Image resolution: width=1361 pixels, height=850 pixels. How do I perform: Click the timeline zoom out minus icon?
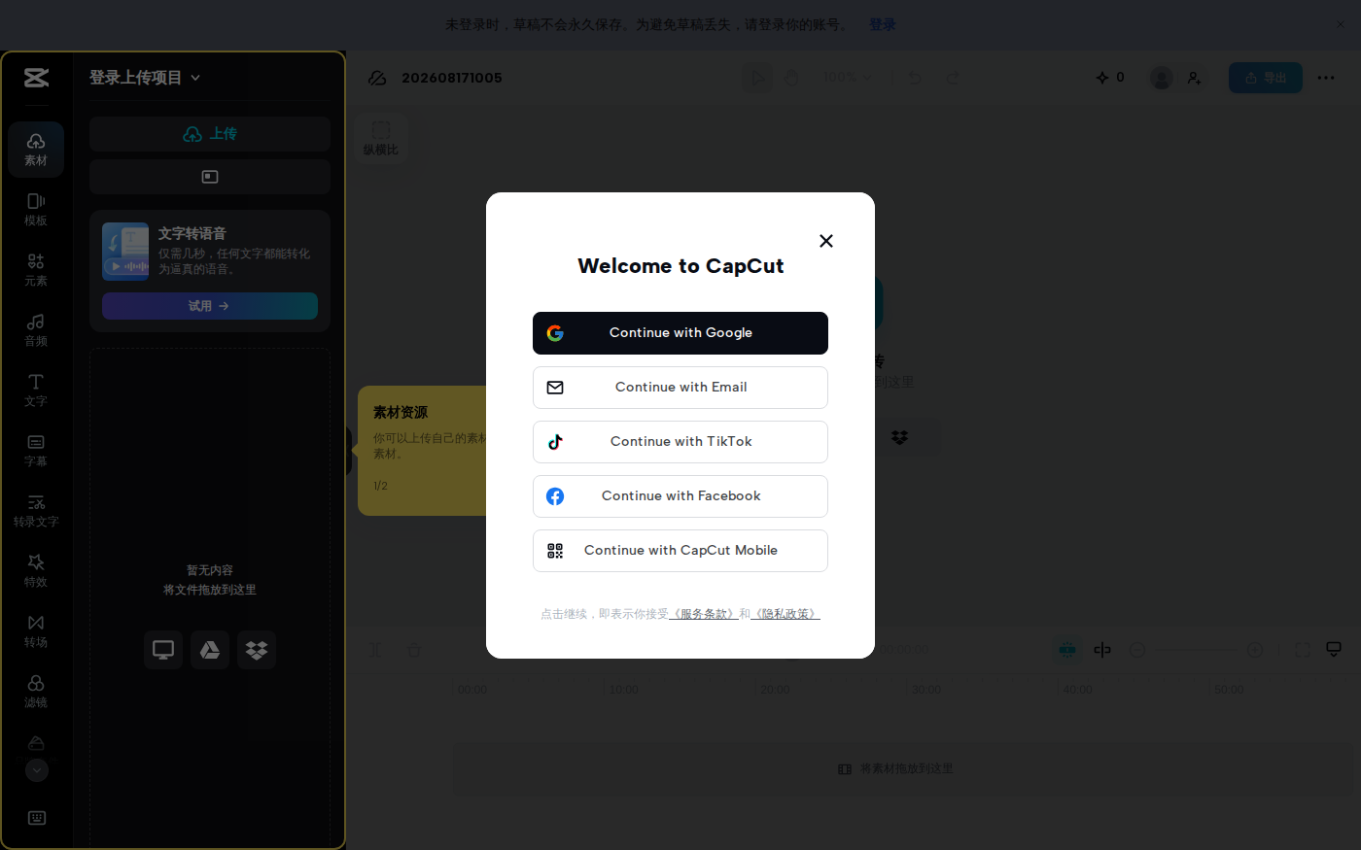click(1137, 650)
